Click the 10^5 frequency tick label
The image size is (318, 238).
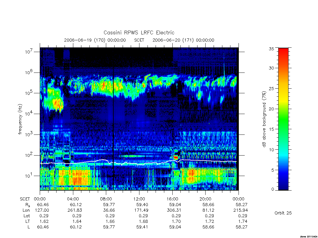tap(30, 93)
